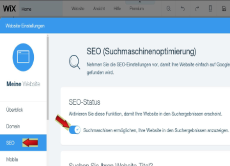Open the Hilfe menu
The width and height of the screenshot is (230, 166).
click(x=117, y=9)
